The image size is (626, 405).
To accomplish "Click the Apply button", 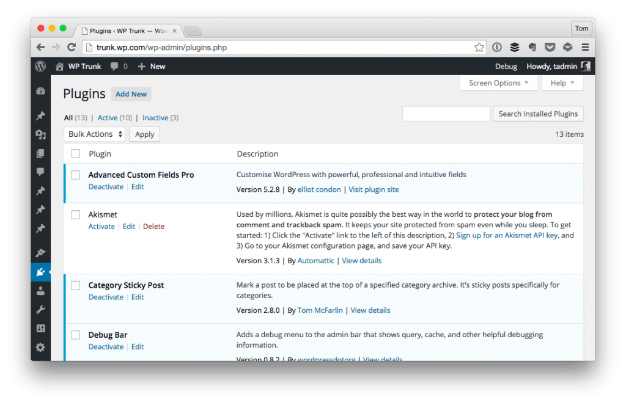I will 144,134.
